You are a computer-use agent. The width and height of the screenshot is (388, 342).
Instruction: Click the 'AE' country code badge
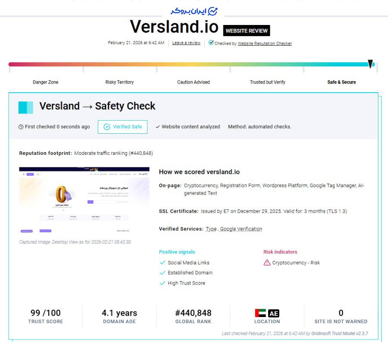tap(273, 314)
